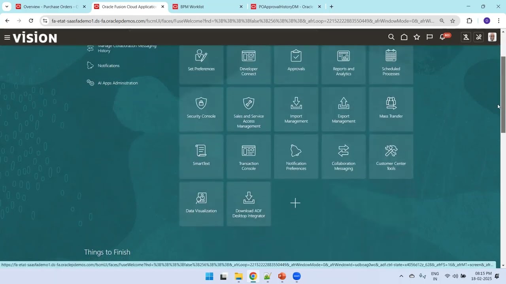The width and height of the screenshot is (506, 284).
Task: Open Chrome three-dot menu
Action: pyautogui.click(x=499, y=21)
